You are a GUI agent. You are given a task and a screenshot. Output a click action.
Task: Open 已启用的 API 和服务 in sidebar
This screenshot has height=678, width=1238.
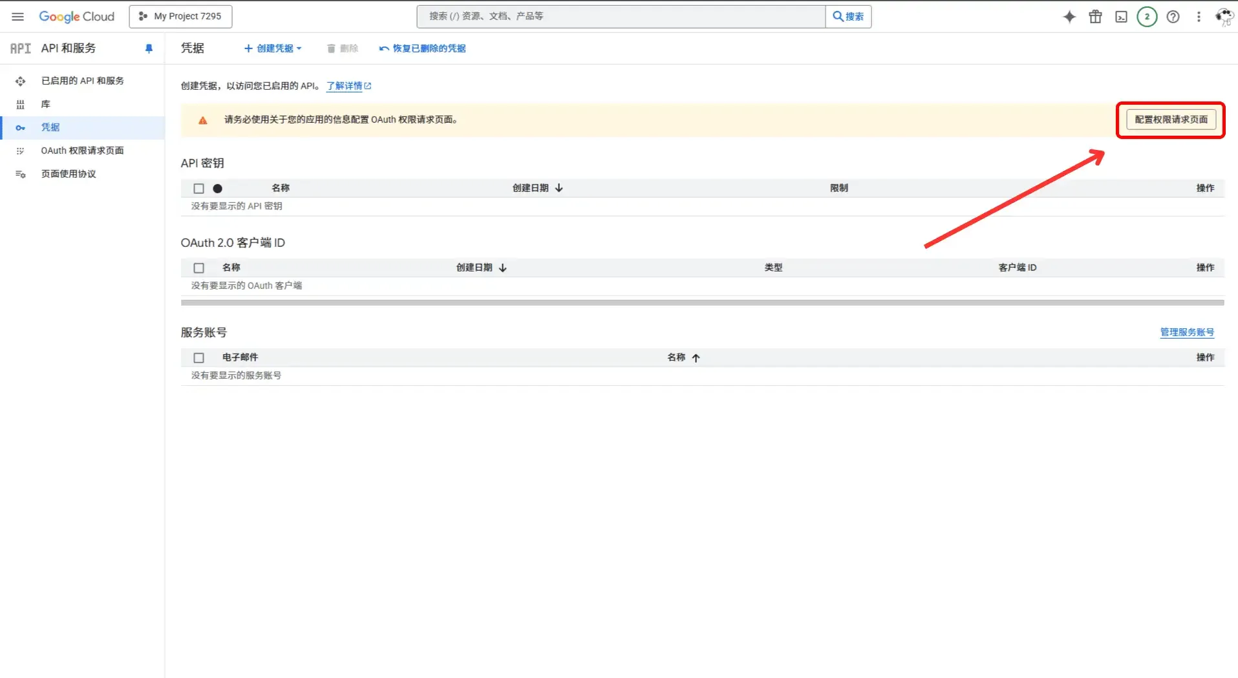(x=82, y=81)
